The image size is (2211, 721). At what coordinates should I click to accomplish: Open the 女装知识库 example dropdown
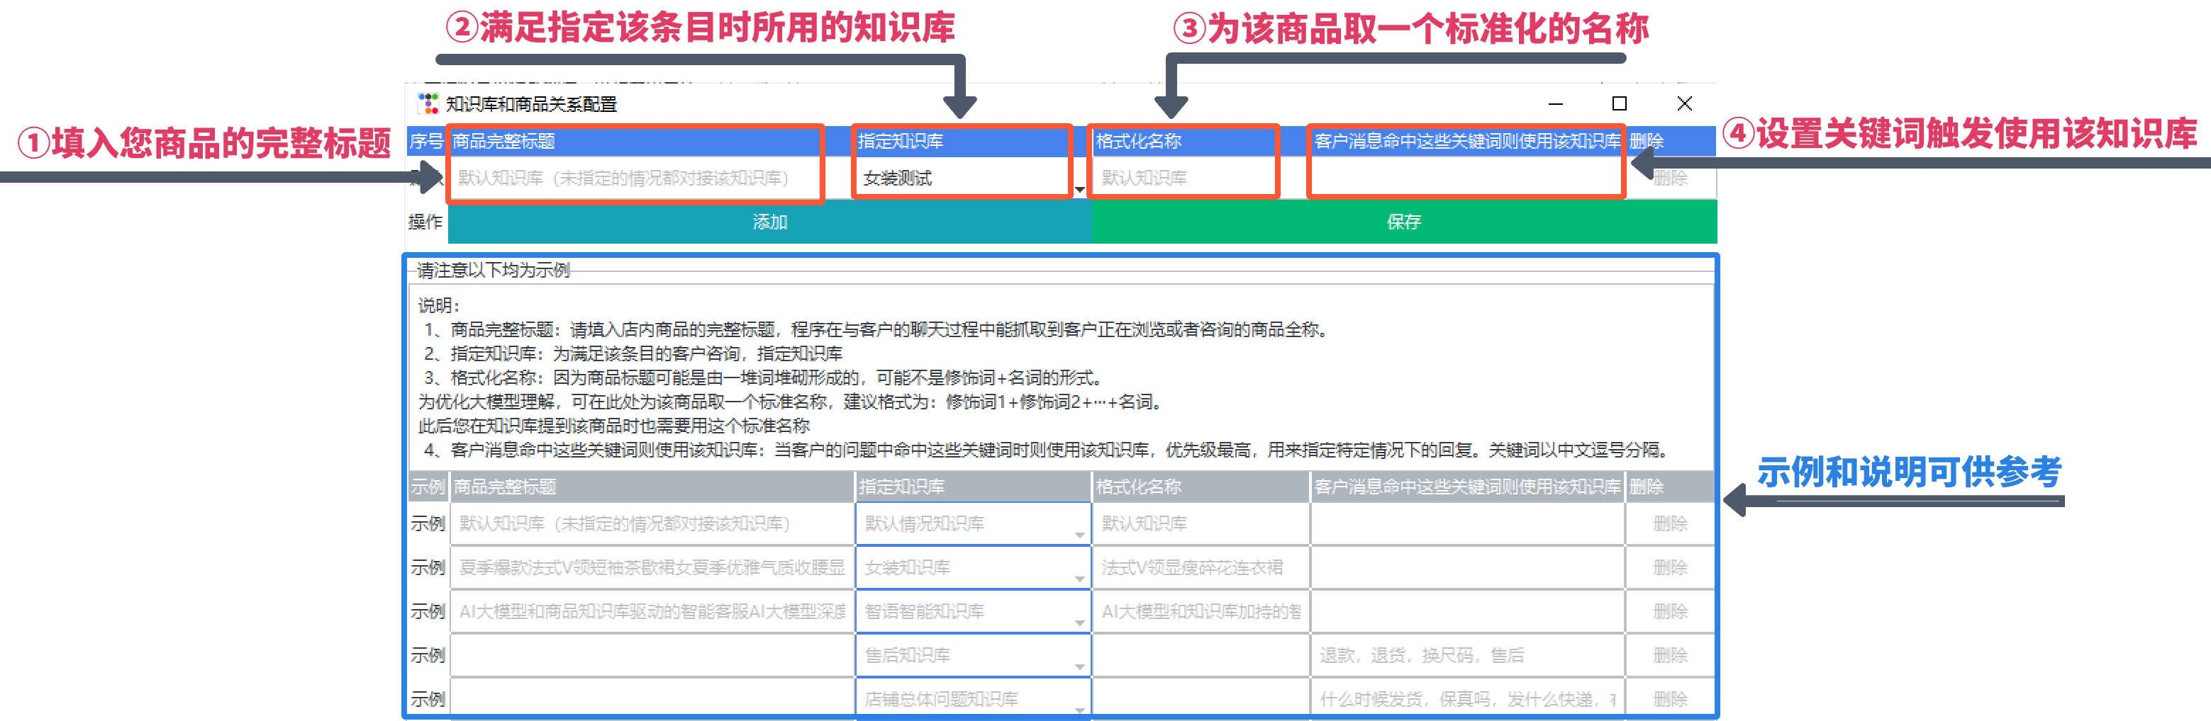(x=1079, y=578)
